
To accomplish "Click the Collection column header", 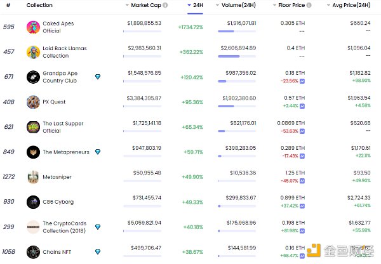I will tap(39, 5).
